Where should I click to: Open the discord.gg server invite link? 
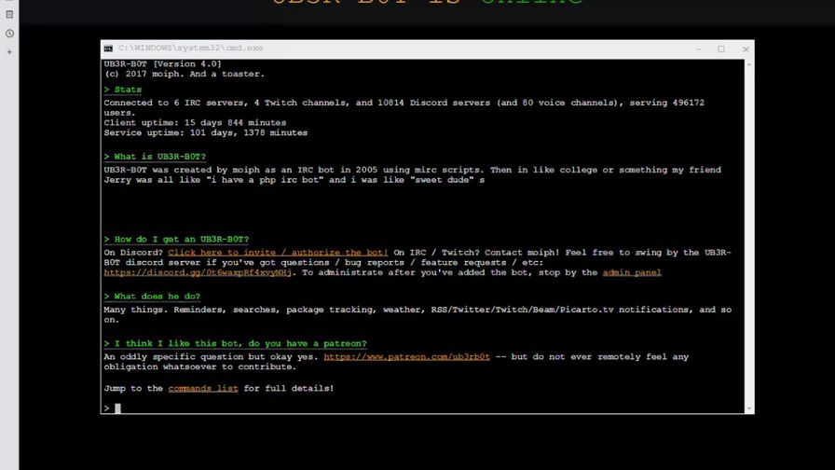pos(198,273)
